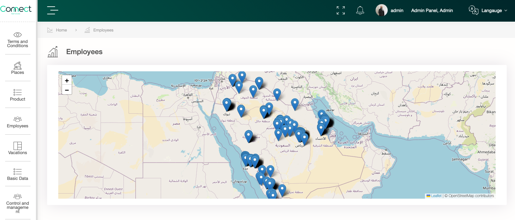This screenshot has width=515, height=220.
Task: Click the Connect logo
Action: [x=16, y=10]
